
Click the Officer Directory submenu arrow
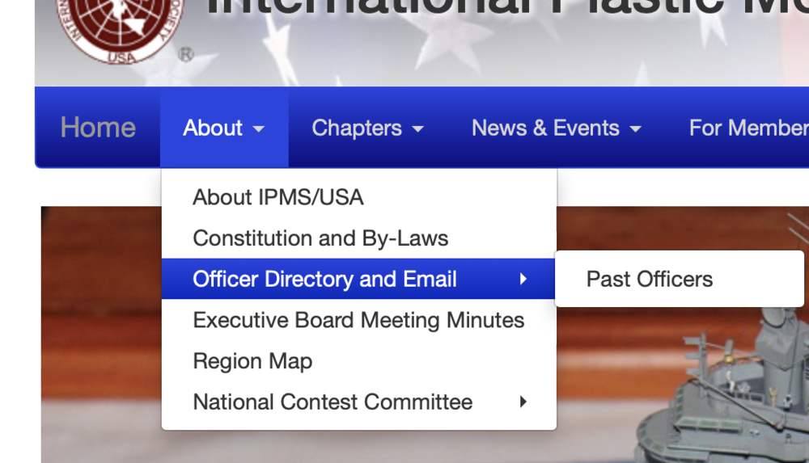[523, 280]
